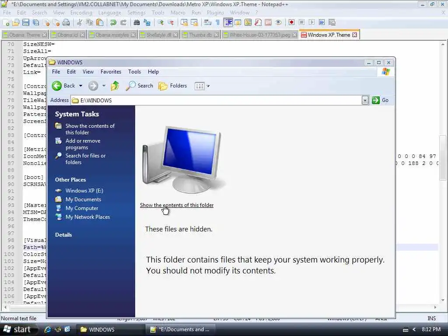Click the Save icon in Notepad++ toolbar
The height and width of the screenshot is (336, 448).
tap(26, 23)
